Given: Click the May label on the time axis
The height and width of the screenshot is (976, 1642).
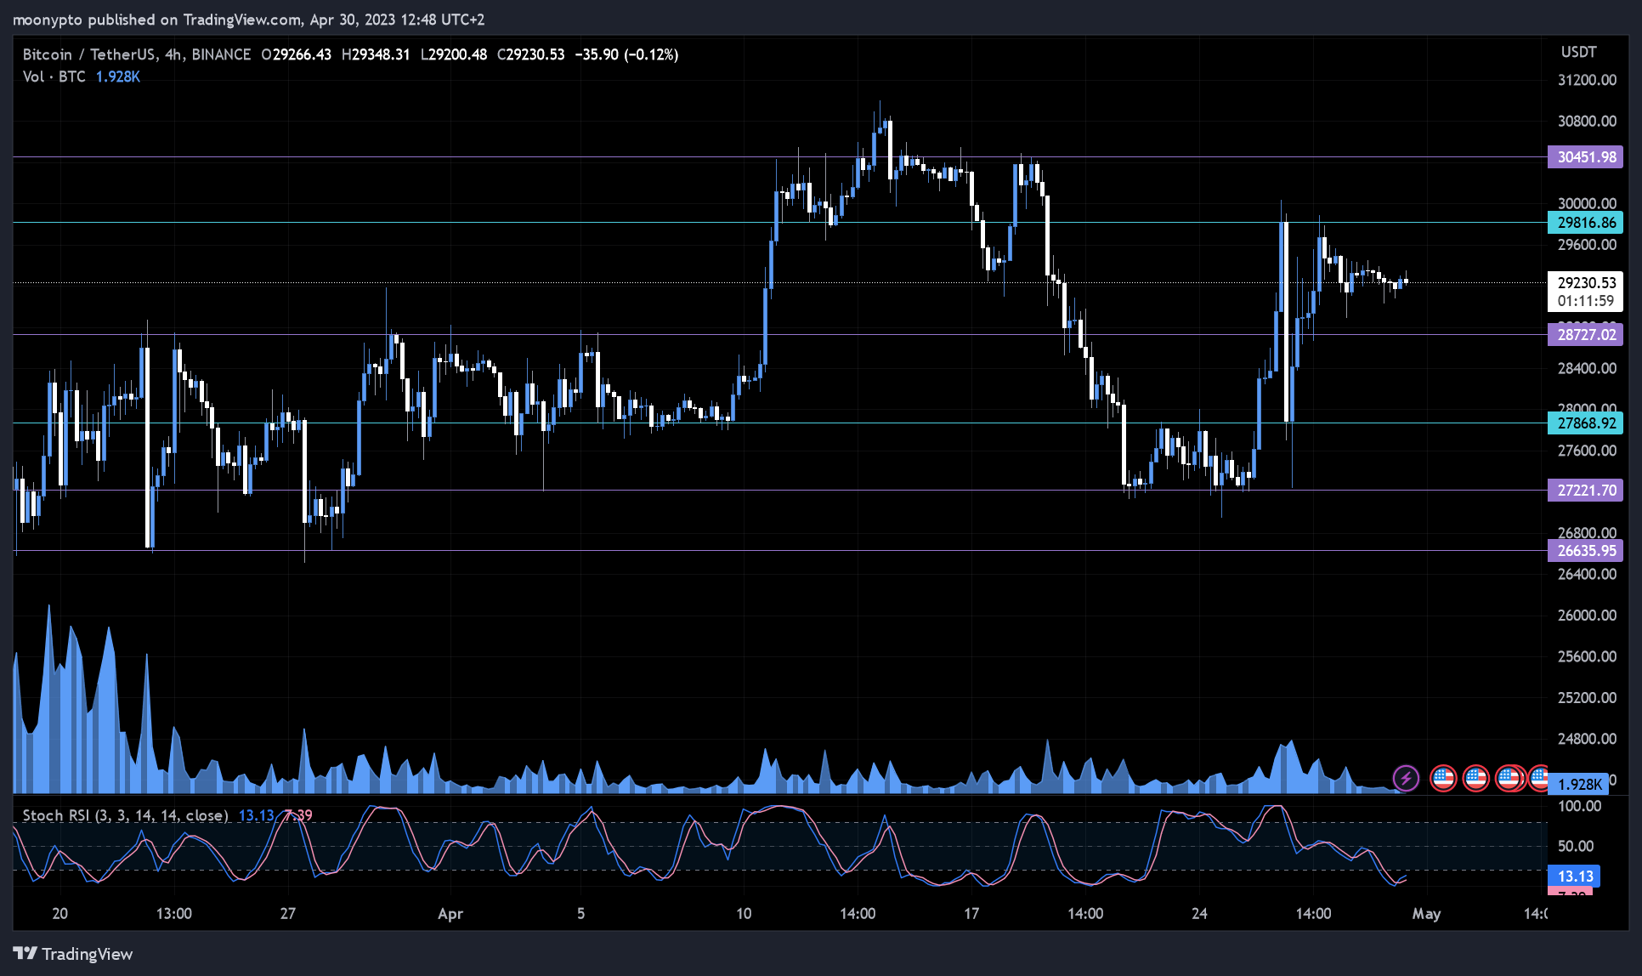Looking at the screenshot, I should pos(1426,914).
